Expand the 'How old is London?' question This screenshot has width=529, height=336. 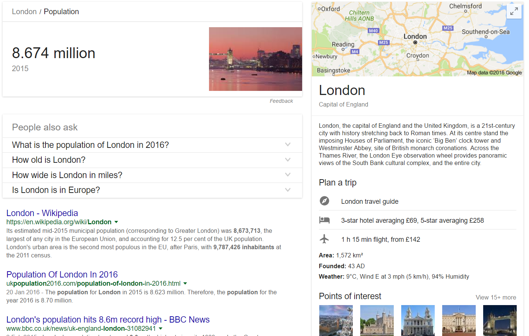pyautogui.click(x=152, y=160)
